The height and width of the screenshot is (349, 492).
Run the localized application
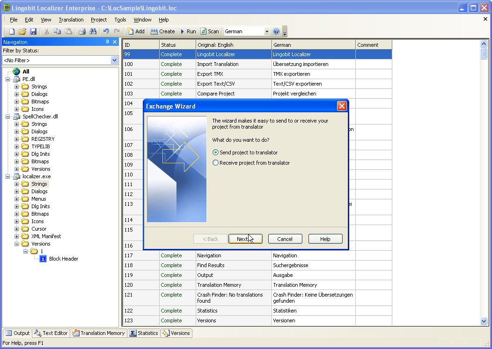pyautogui.click(x=188, y=31)
